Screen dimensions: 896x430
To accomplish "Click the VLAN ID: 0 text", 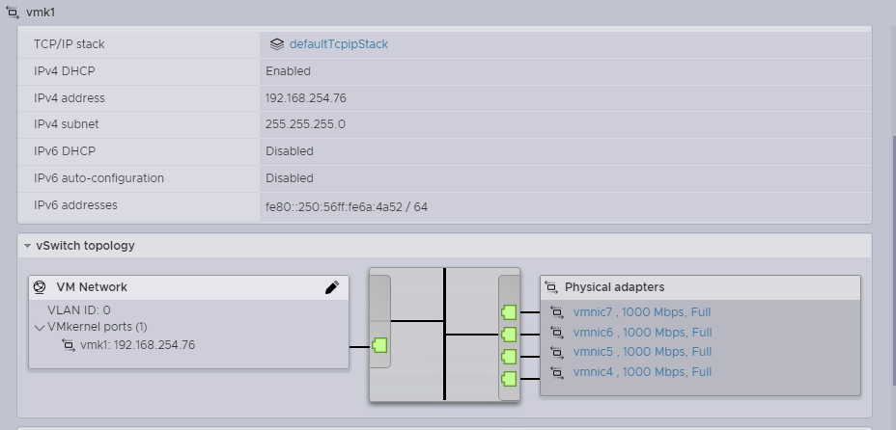I will [x=79, y=310].
